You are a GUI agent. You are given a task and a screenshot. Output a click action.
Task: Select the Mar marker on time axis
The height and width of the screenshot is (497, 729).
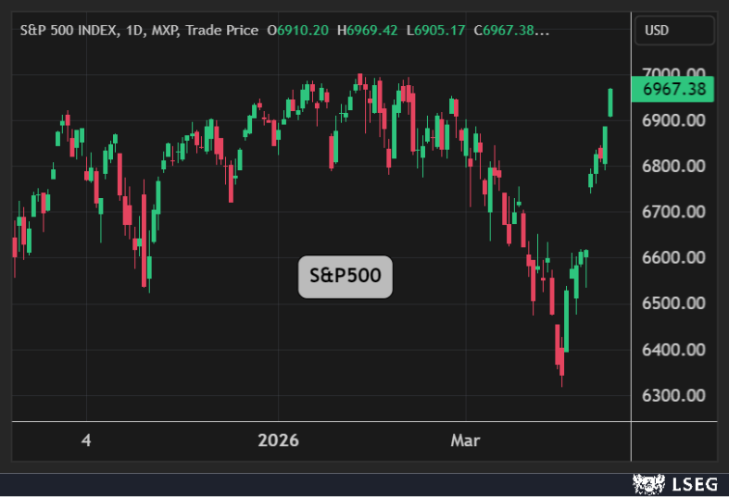(x=465, y=441)
